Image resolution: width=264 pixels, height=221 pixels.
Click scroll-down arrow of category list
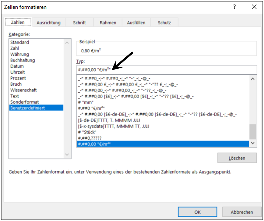67,154
